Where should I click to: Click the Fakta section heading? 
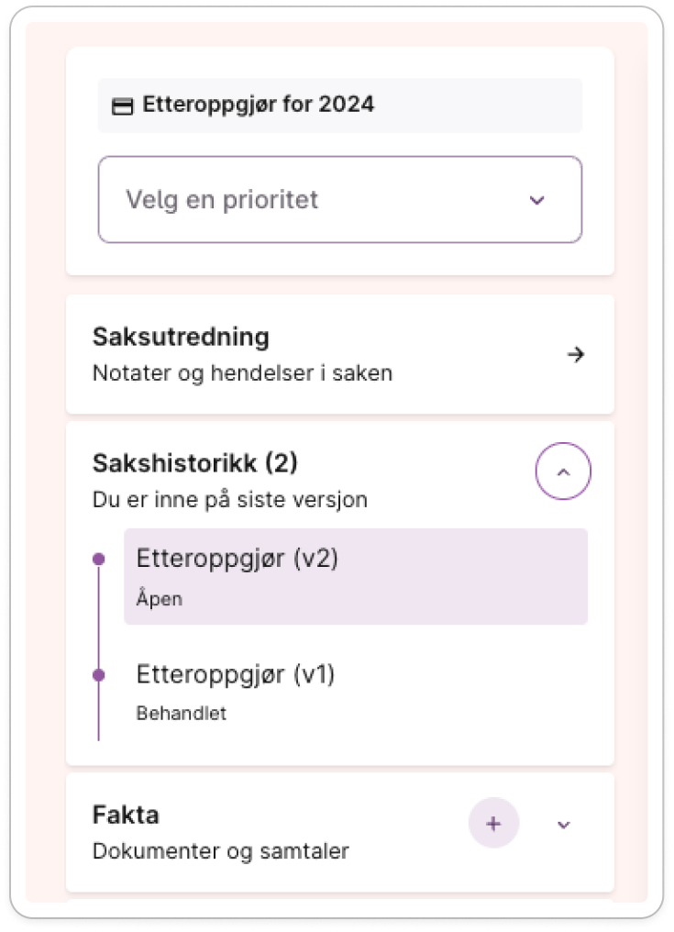click(x=126, y=815)
